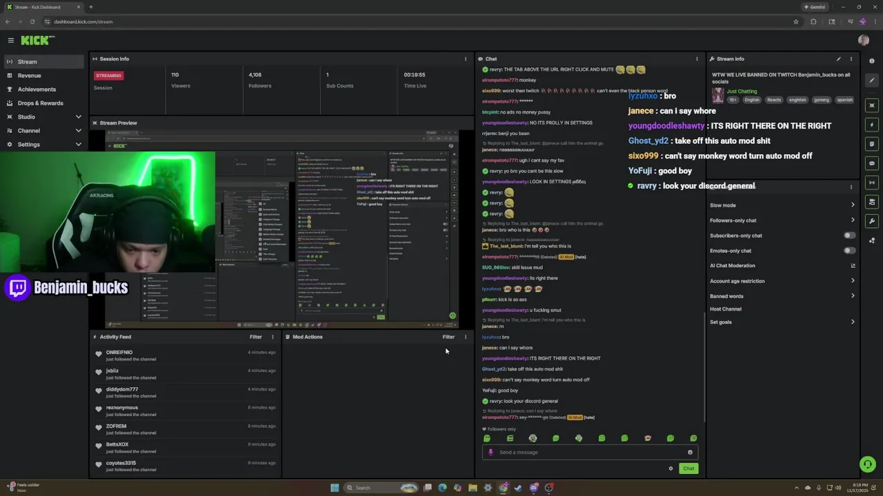The image size is (883, 496).
Task: Click the lightning bolt icon in the right rail
Action: 872,125
